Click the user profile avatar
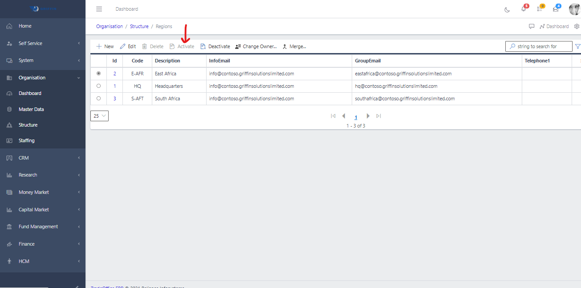This screenshot has height=288, width=581. [574, 9]
